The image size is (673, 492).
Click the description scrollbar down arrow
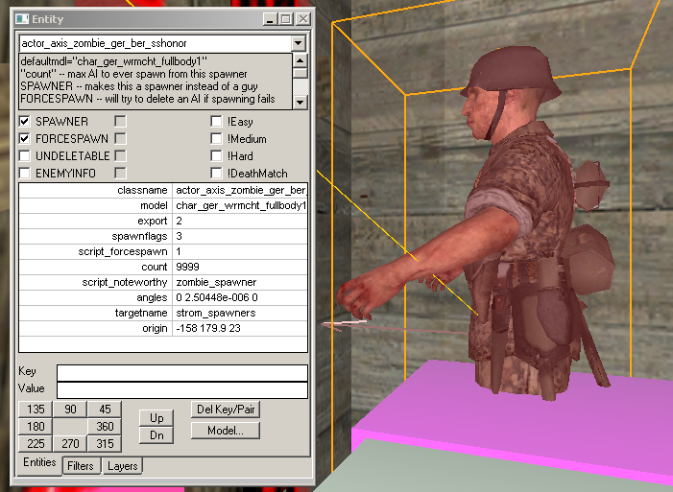point(300,103)
